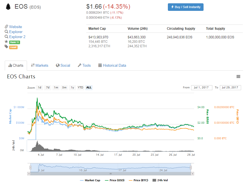Switch to the Social tab
Screen dimensions: 245x184
pos(63,66)
